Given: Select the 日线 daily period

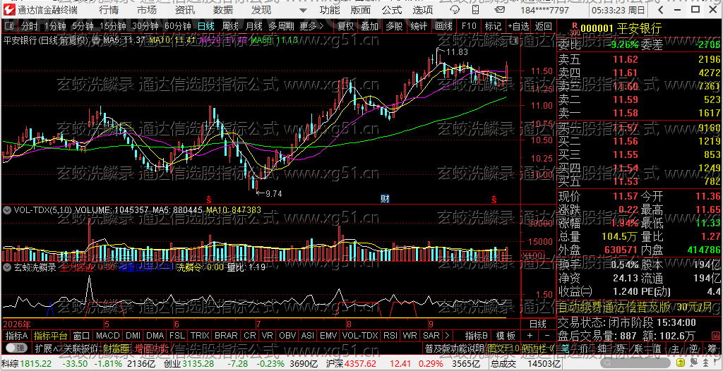Looking at the screenshot, I should [205, 26].
